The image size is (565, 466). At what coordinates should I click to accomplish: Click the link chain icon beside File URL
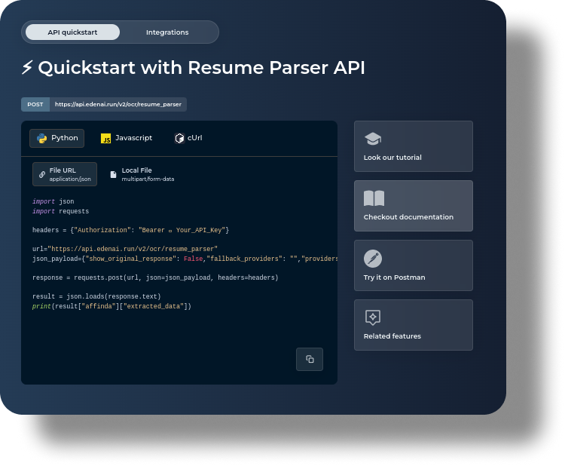(42, 174)
